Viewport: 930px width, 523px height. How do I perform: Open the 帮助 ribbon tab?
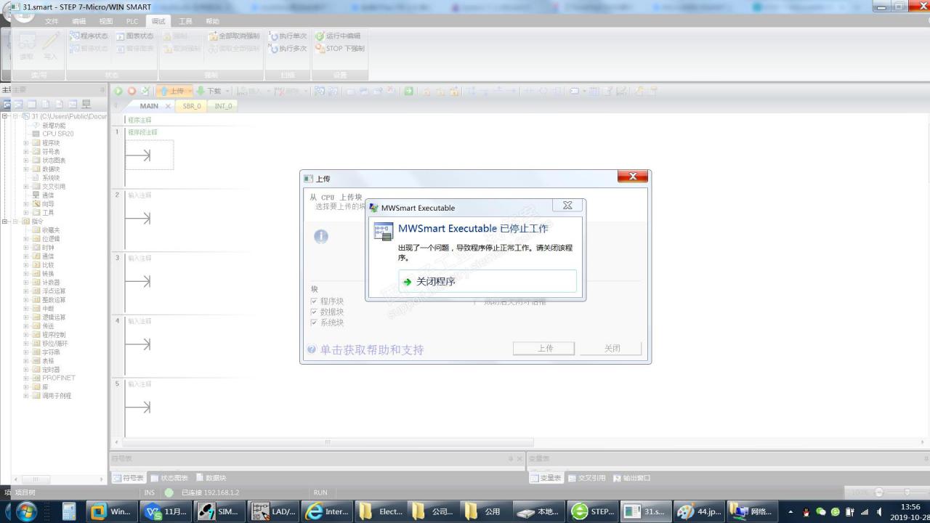pos(212,22)
